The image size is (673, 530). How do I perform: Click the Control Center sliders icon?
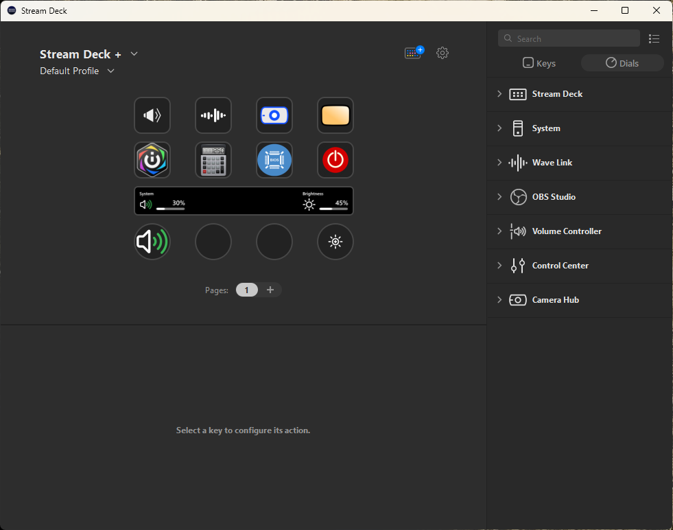pos(518,266)
